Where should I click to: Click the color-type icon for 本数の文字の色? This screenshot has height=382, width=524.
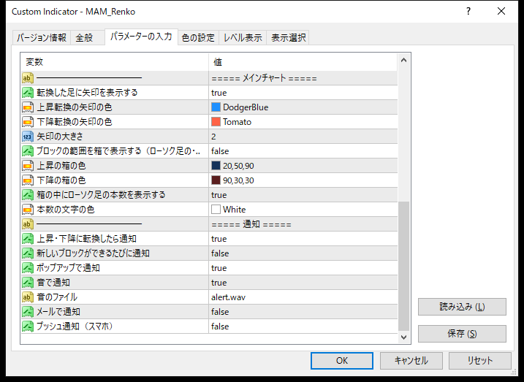pyautogui.click(x=28, y=210)
